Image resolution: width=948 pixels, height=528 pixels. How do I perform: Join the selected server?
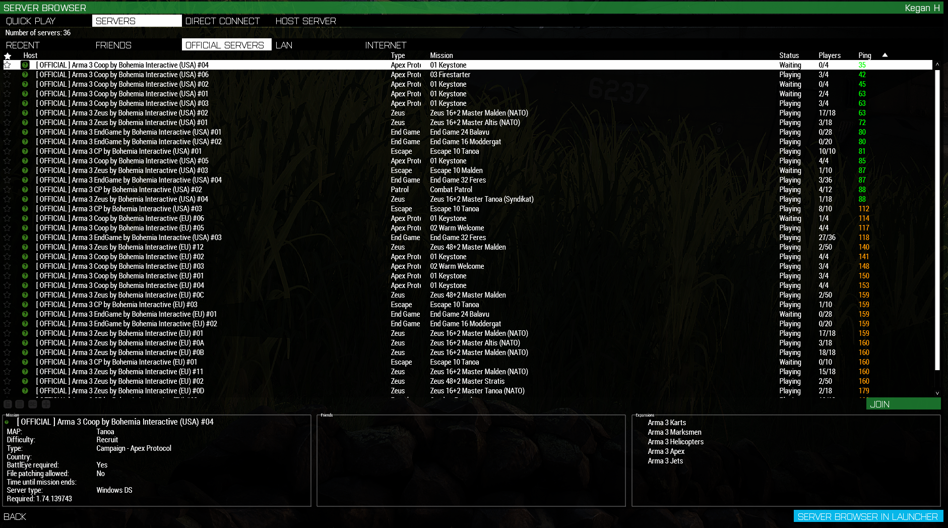903,404
